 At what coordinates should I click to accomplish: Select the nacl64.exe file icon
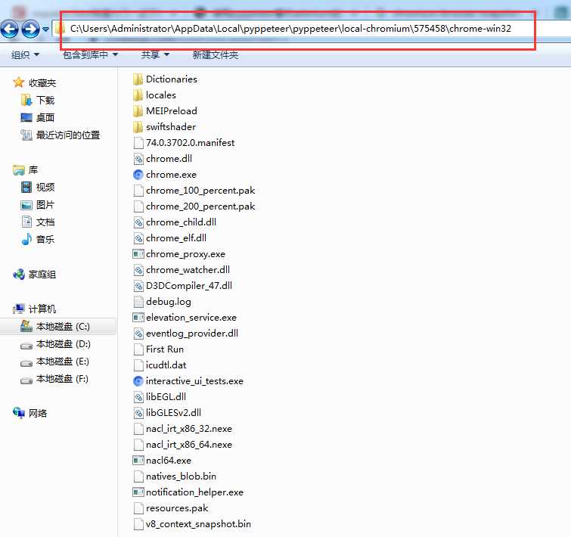tap(138, 460)
